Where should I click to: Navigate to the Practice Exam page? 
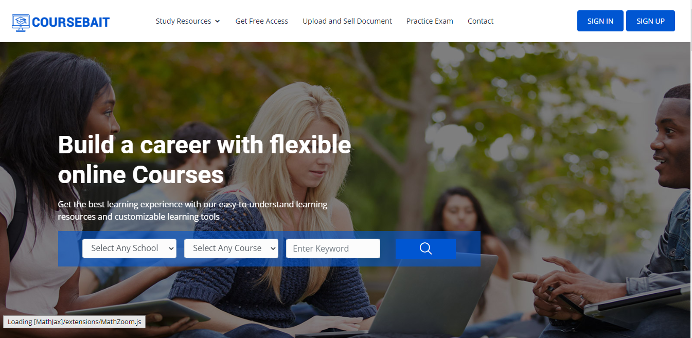pos(430,21)
